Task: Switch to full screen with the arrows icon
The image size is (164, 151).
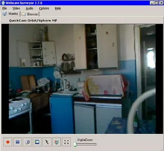Action: (x=67, y=142)
